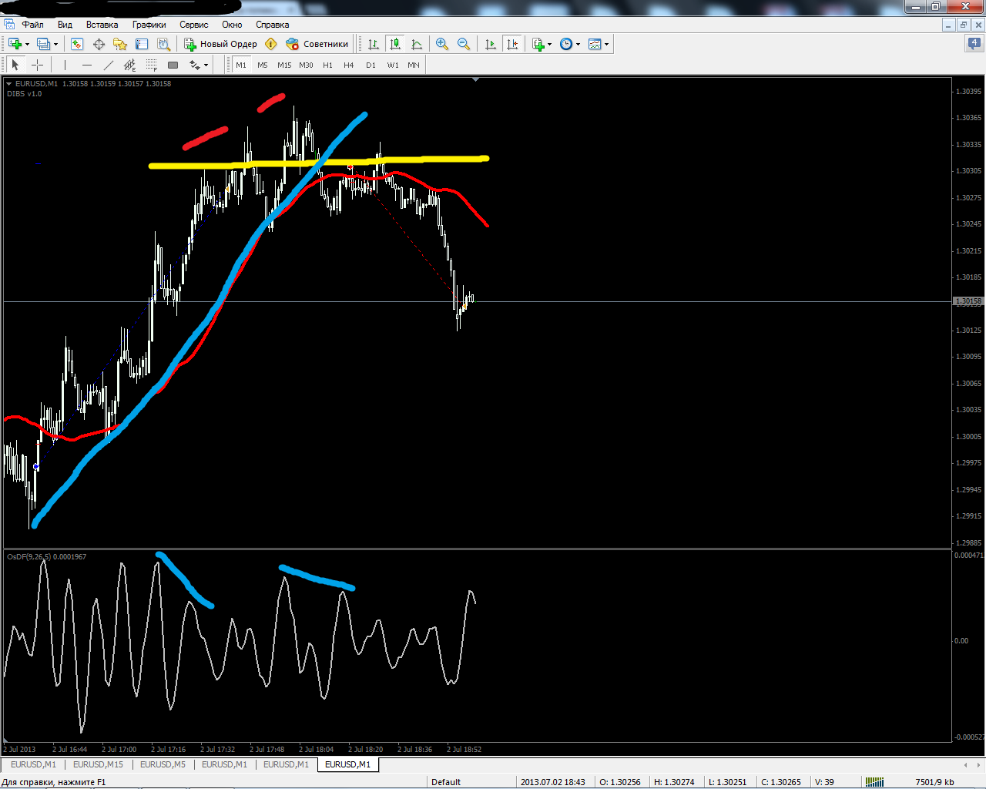Select the Crosshair tool
Screen dimensions: 986x789
coord(37,65)
